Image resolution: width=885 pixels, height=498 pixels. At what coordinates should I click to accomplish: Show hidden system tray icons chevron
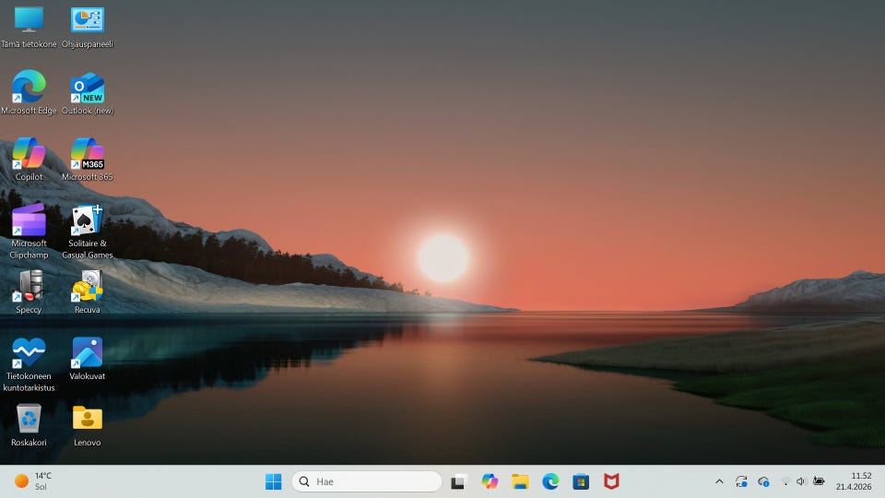pyautogui.click(x=719, y=481)
